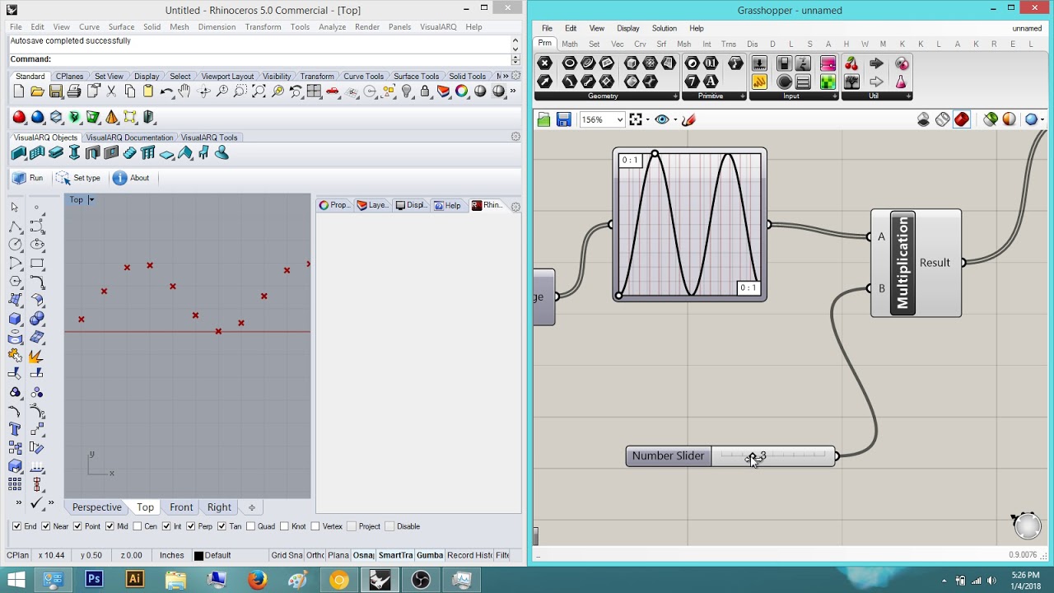Toggle the Point osnap checkbox

77,526
